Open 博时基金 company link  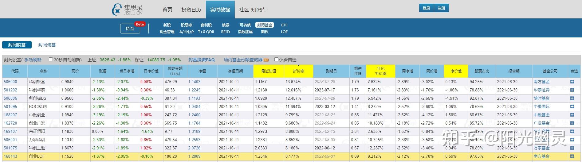point(542,98)
